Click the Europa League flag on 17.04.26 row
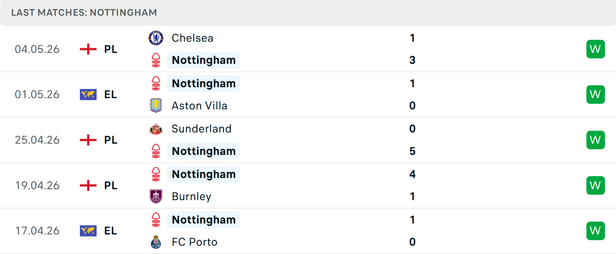Screen dimensions: 616x254 tap(88, 231)
